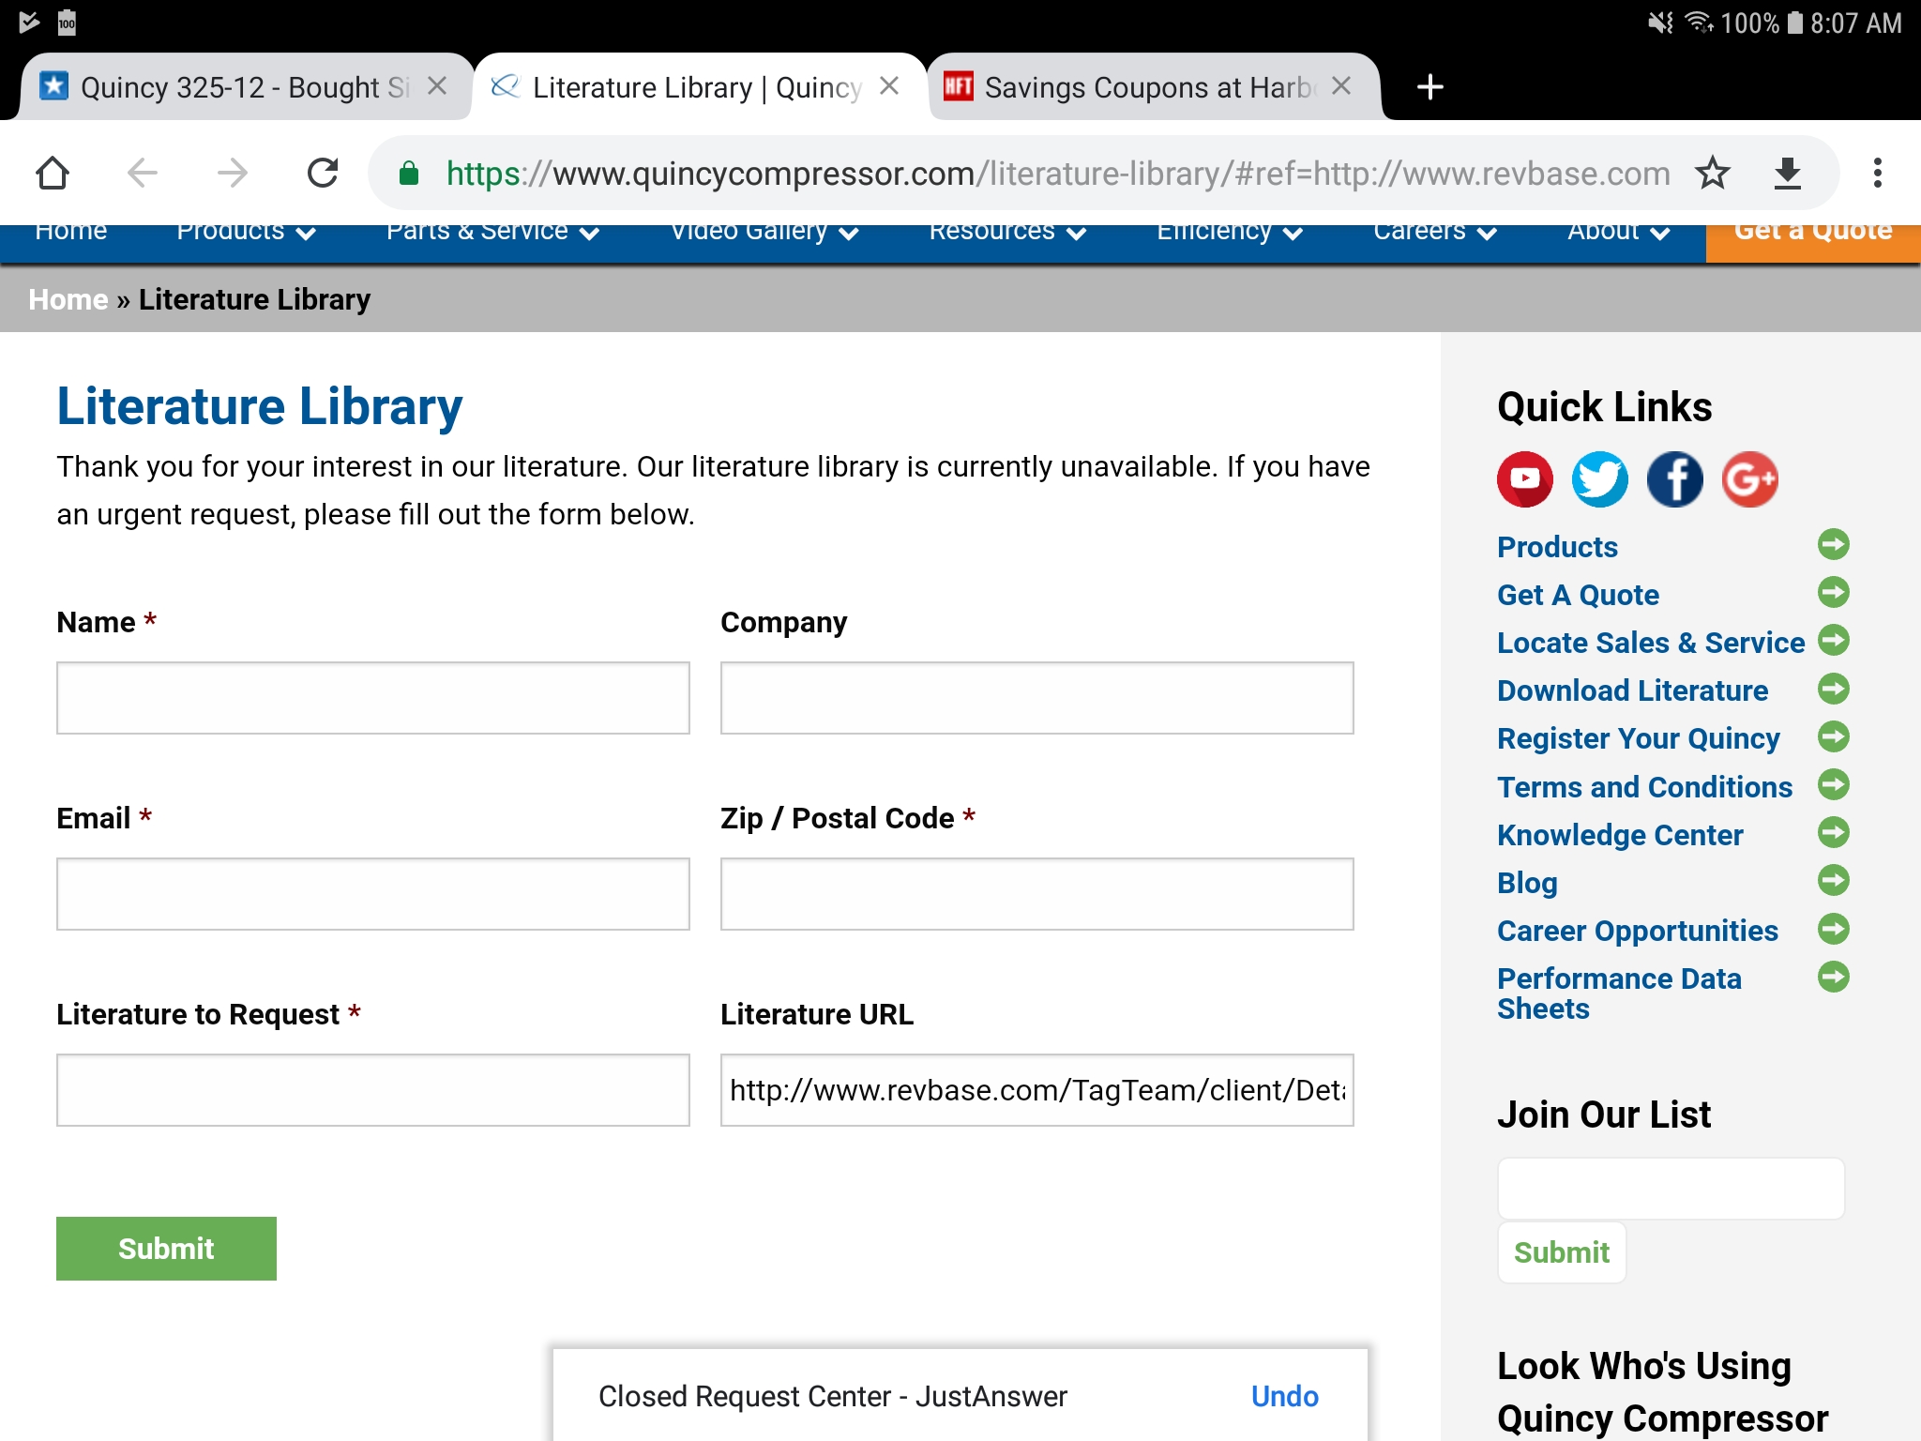1921x1441 pixels.
Task: Close the Savings Coupons at Harbor tab
Action: [1341, 86]
